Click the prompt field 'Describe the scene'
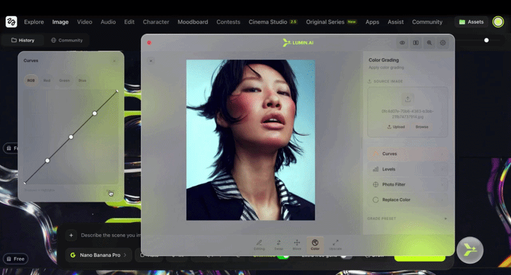511x275 pixels. point(111,235)
